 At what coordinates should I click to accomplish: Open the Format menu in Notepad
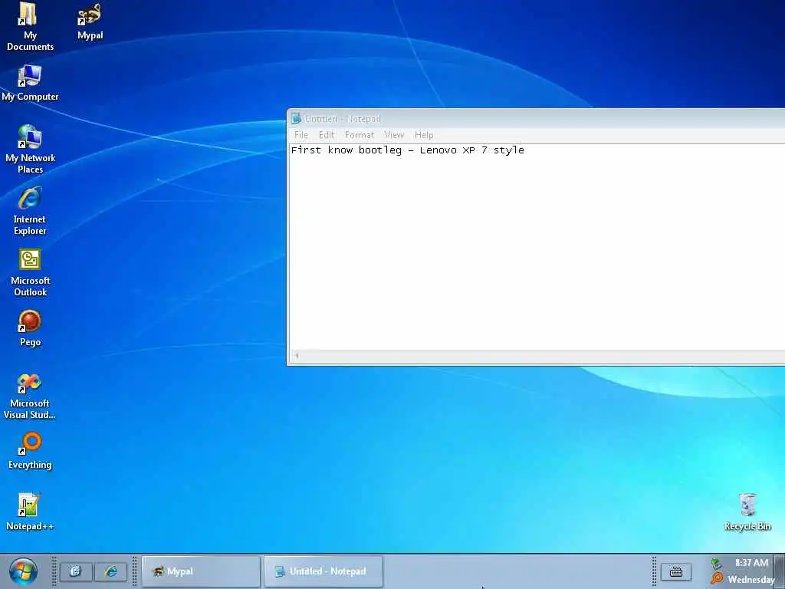click(359, 135)
